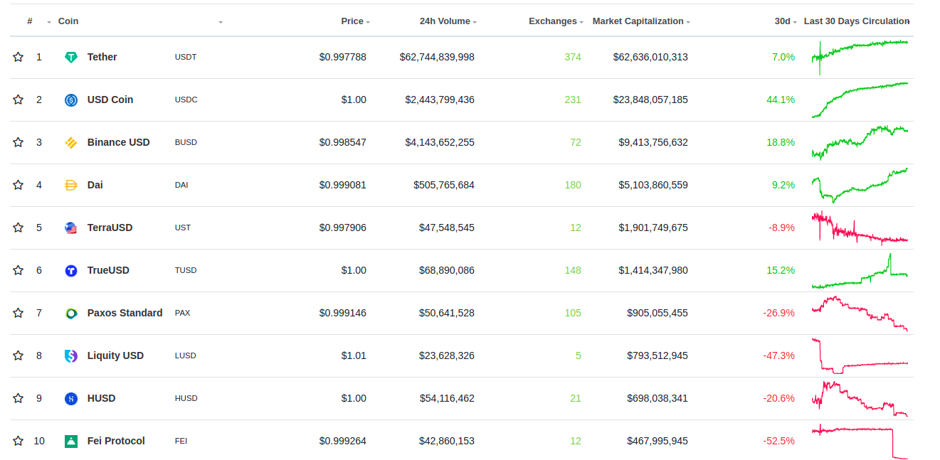The height and width of the screenshot is (460, 940).
Task: Sort the table by Price column
Action: click(352, 21)
